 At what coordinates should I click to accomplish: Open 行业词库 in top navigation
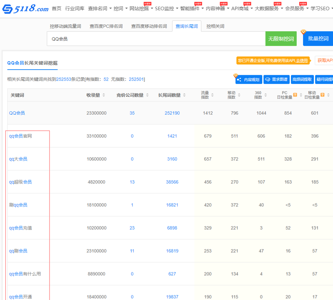(75, 8)
